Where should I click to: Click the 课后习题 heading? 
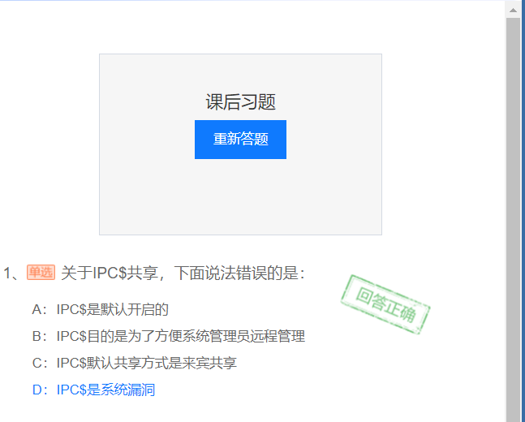(240, 101)
